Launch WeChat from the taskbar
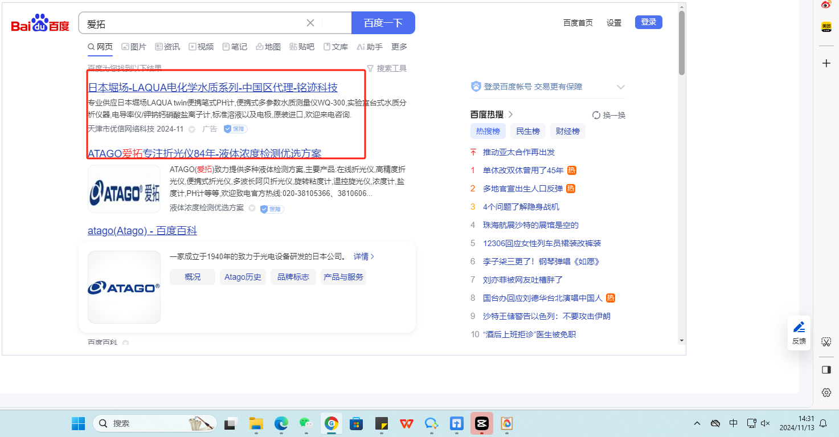Screen dimensions: 839x437 [306, 423]
